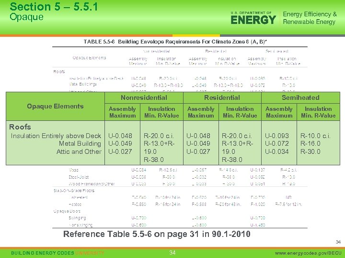The height and width of the screenshot is (258, 345).
Task: Select 'Assembly Maximum' header under Nonresidential
Action: point(122,112)
